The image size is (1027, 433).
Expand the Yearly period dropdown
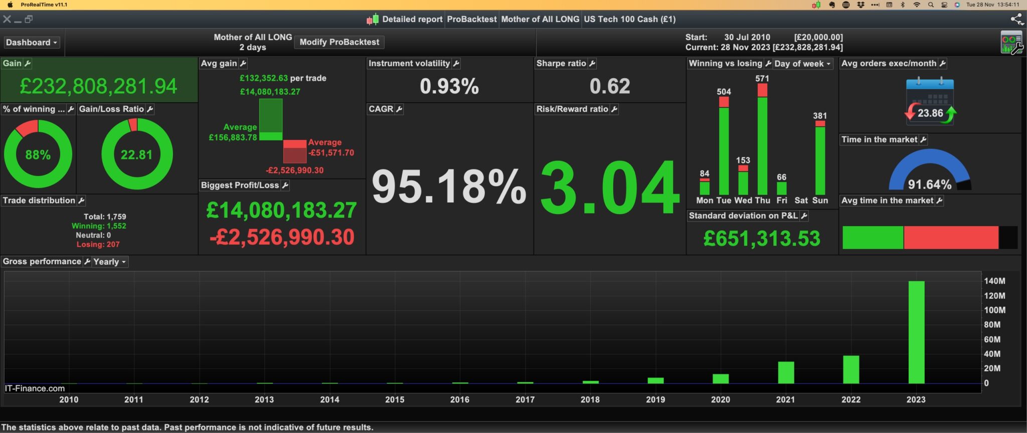tap(110, 262)
